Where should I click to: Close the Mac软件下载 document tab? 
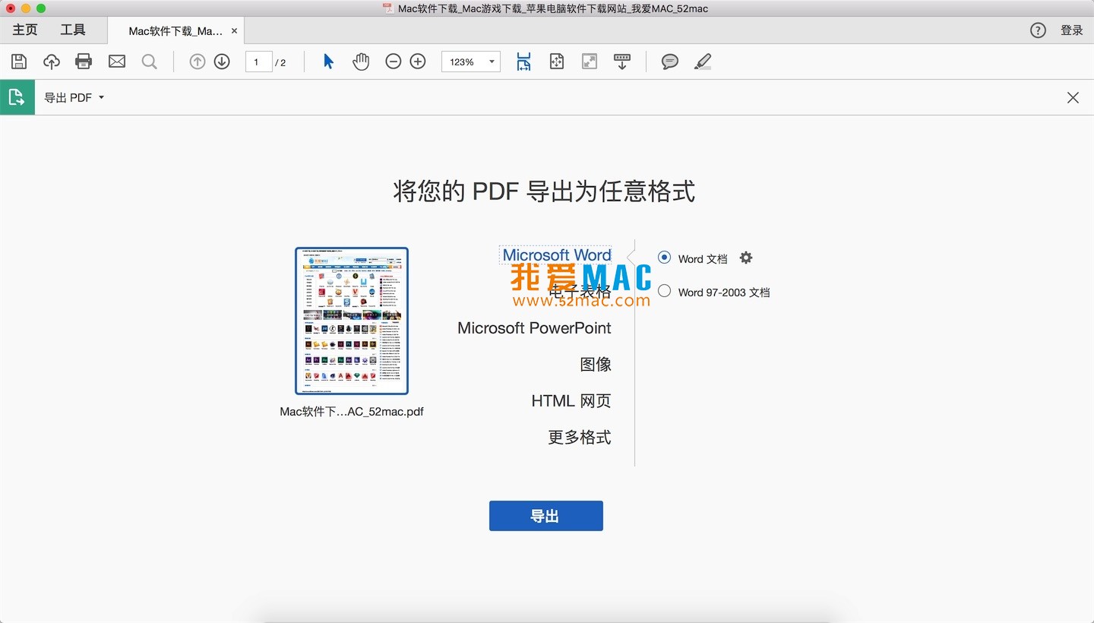coord(234,31)
